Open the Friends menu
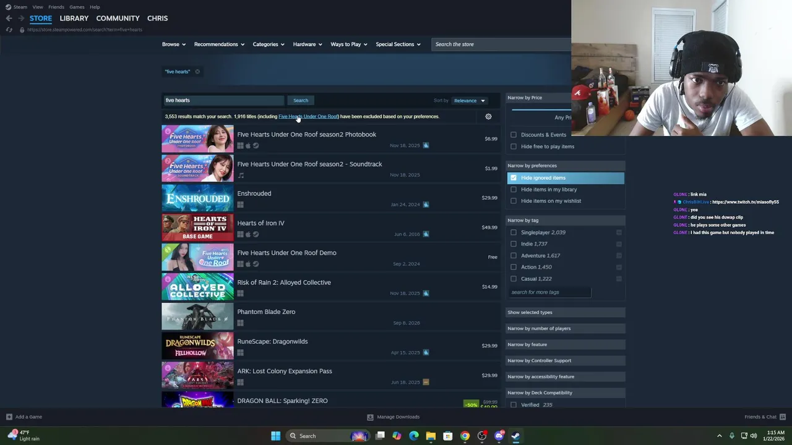This screenshot has width=792, height=445. tap(56, 7)
